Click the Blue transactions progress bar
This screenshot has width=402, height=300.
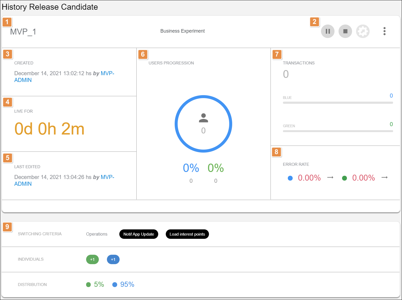pyautogui.click(x=338, y=103)
